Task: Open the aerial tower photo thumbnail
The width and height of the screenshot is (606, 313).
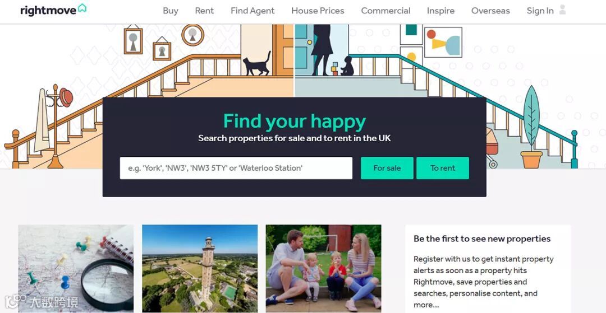Action: click(200, 269)
